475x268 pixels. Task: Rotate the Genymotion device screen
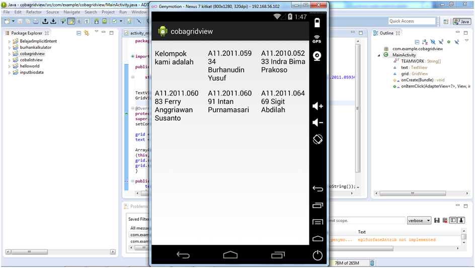tap(318, 139)
